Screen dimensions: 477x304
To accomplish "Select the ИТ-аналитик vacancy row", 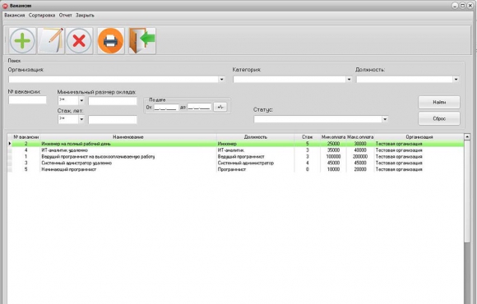I will 235,150.
